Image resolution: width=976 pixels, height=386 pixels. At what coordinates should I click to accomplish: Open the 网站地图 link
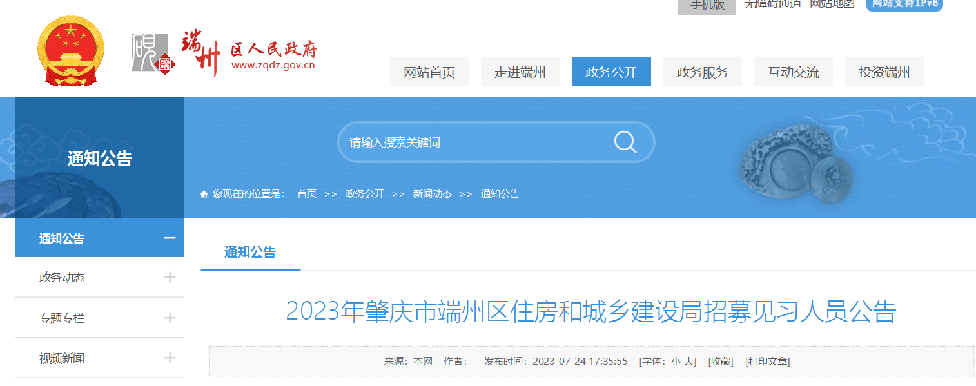(x=832, y=5)
